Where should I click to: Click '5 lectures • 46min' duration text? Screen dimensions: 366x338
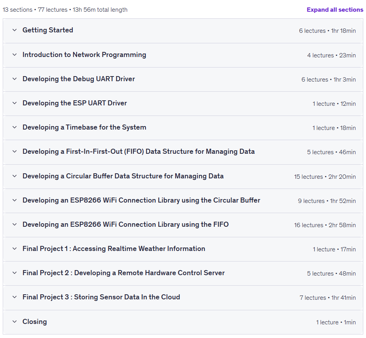point(332,152)
